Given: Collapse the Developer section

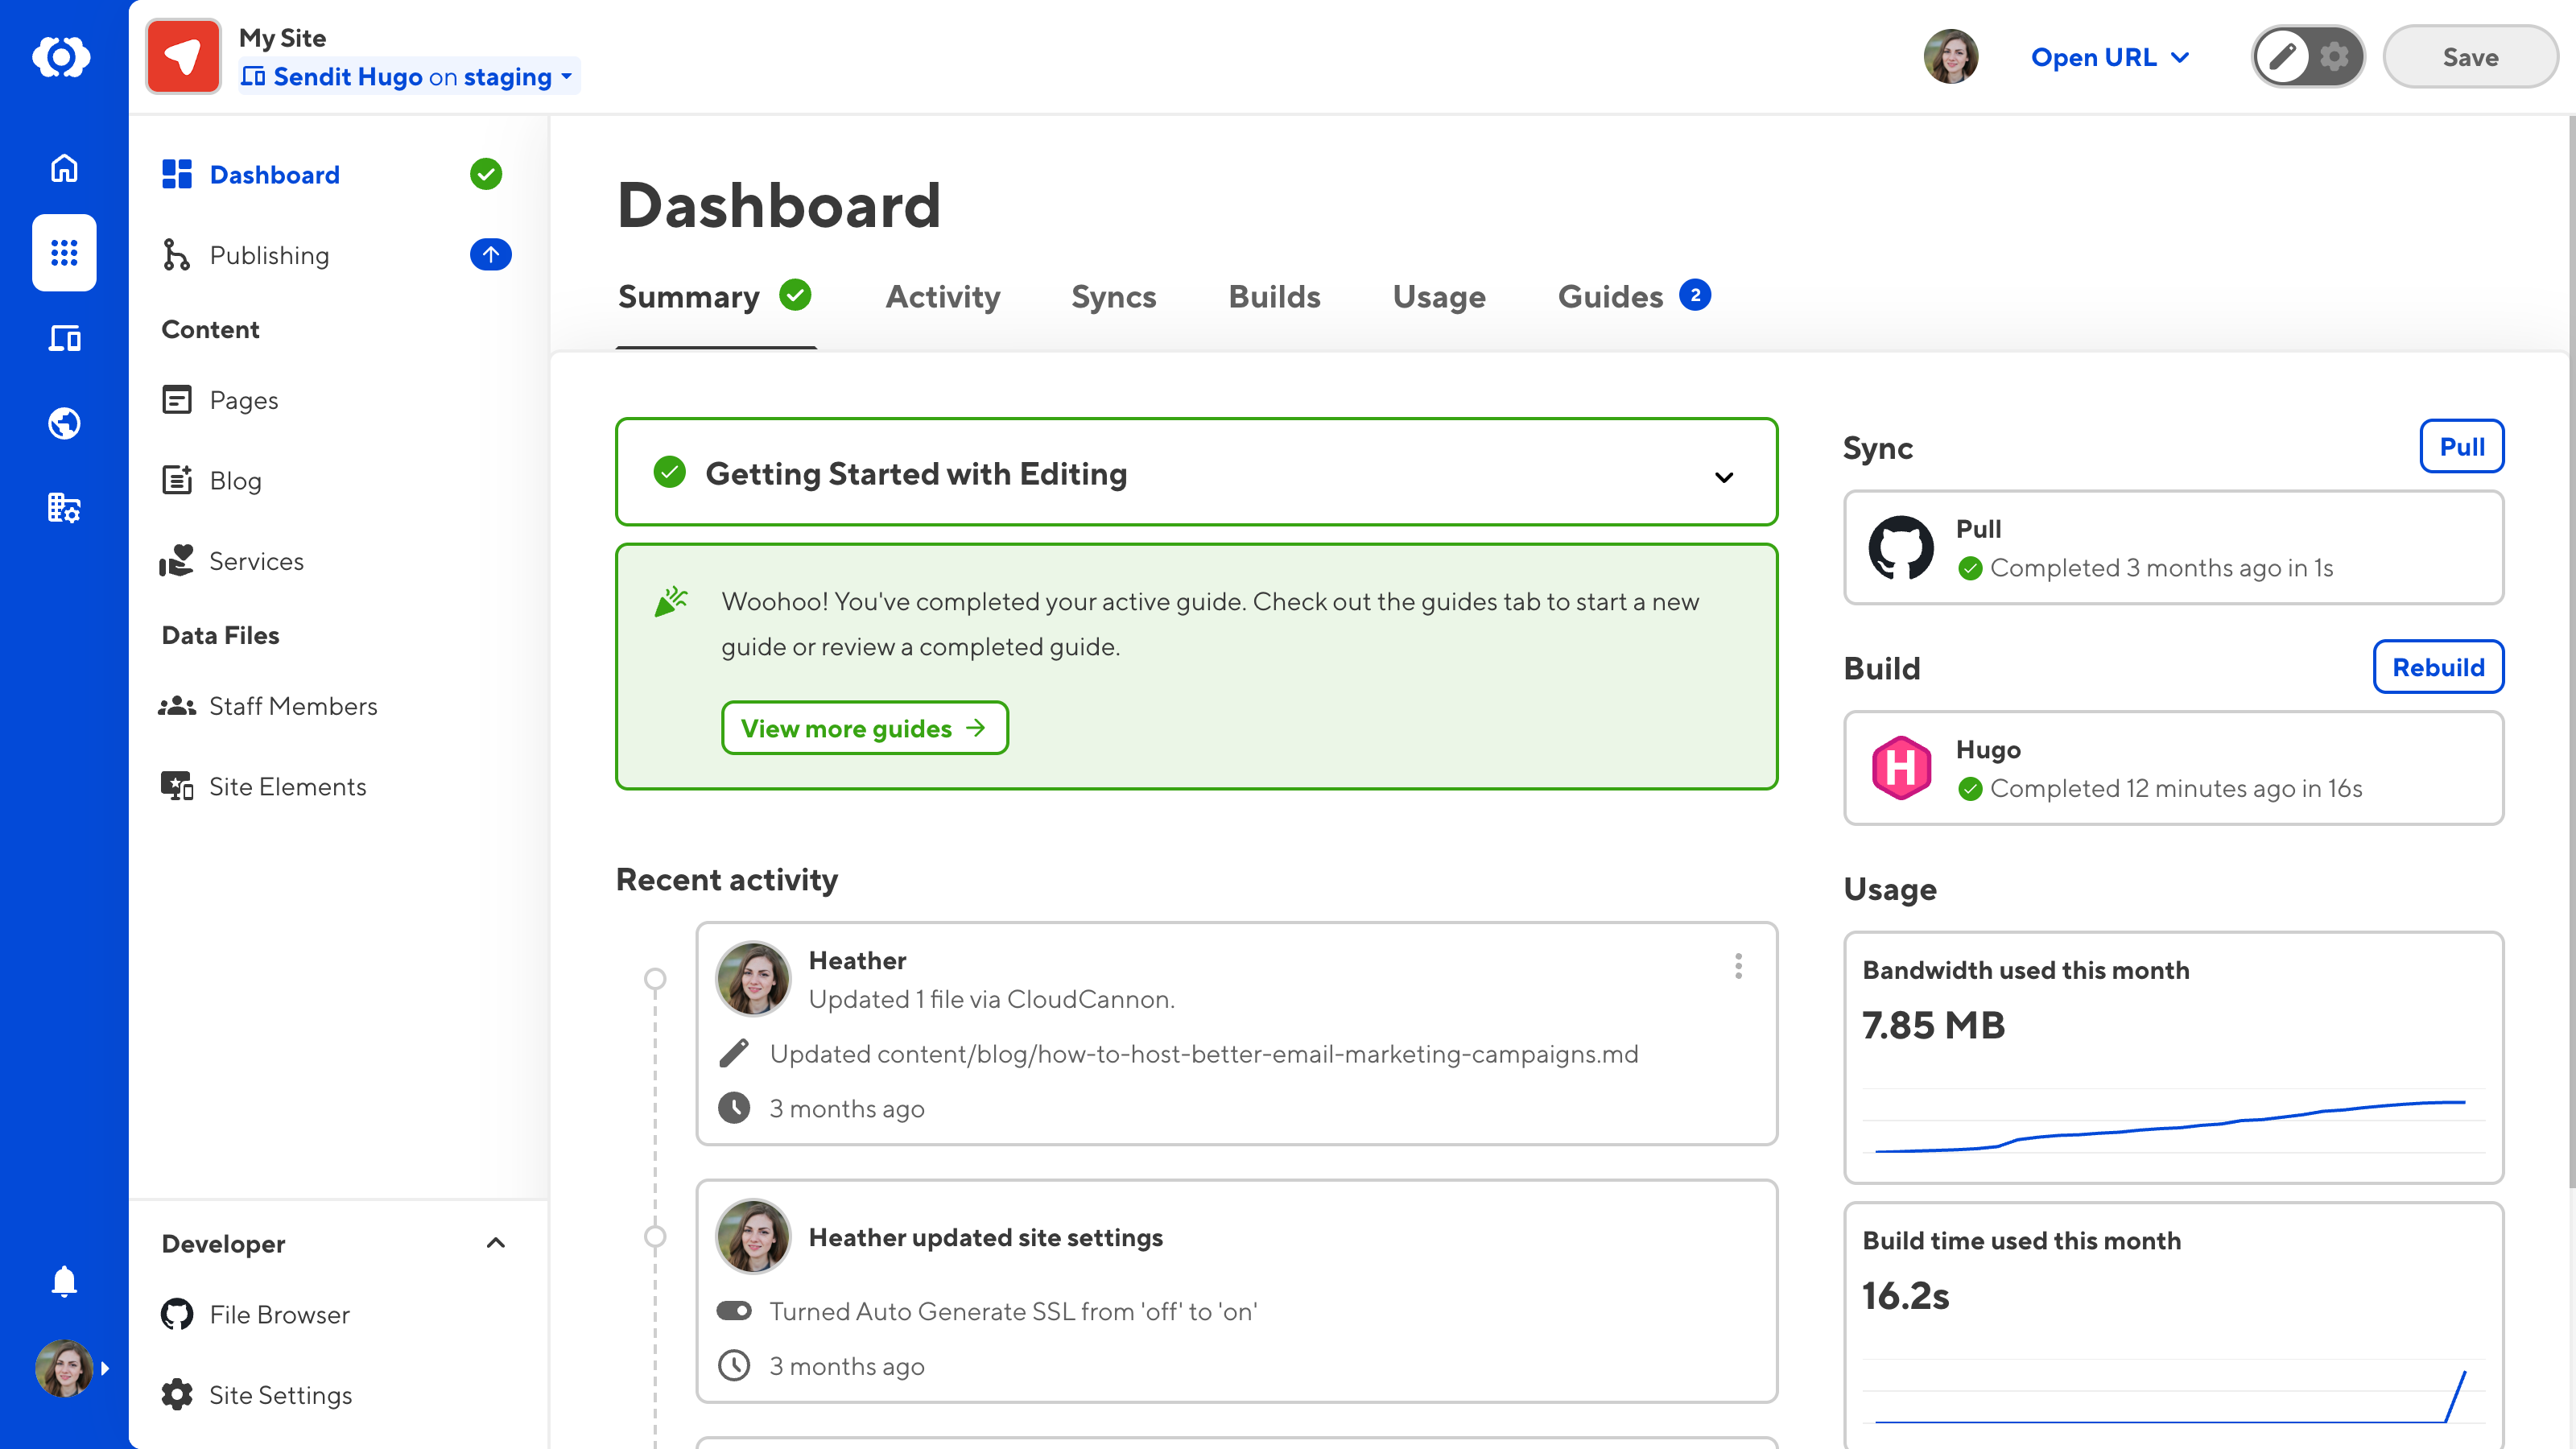Looking at the screenshot, I should point(497,1243).
